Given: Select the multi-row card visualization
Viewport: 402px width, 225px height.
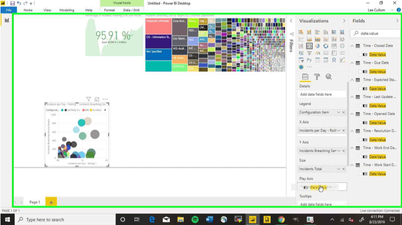Looking at the screenshot, I should [x=334, y=53].
